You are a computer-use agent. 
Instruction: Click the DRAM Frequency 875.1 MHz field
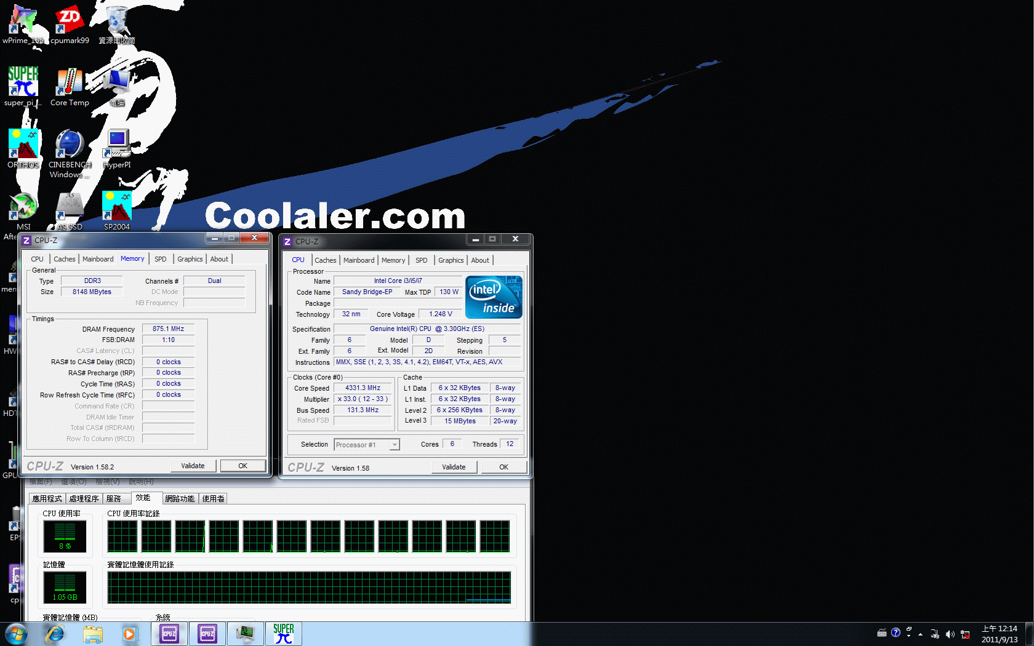coord(168,329)
